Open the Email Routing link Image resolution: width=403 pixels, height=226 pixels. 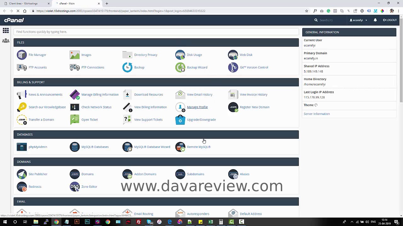pos(144,214)
